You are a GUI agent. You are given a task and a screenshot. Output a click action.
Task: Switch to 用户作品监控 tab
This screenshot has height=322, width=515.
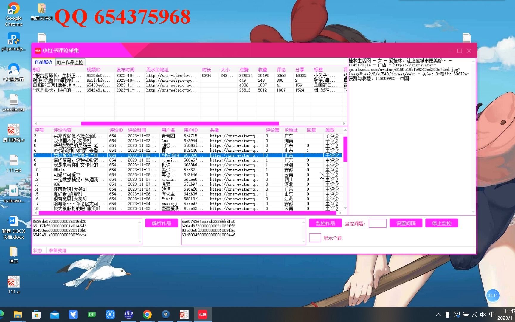70,62
